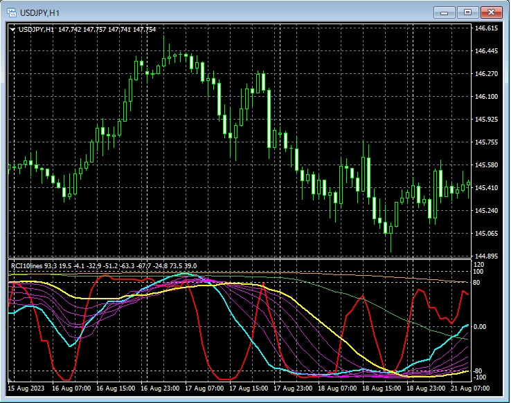The width and height of the screenshot is (511, 403).
Task: Click the 146.100 price on the scale
Action: point(486,97)
